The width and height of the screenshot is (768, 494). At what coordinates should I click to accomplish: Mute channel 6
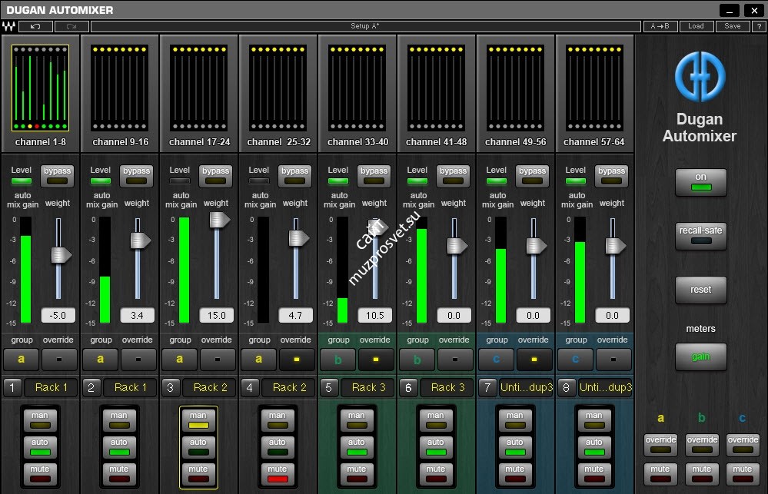436,474
